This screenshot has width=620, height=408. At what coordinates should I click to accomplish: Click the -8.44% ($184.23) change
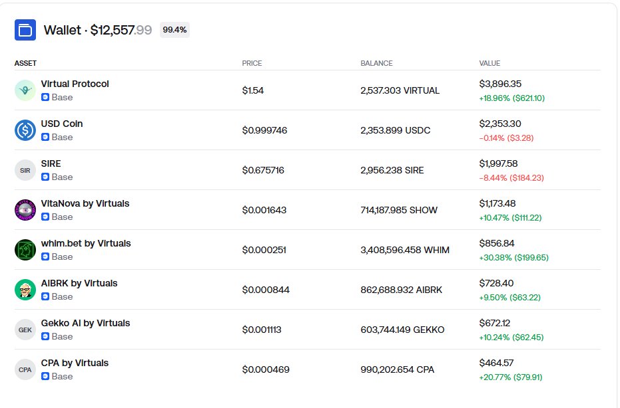(511, 177)
